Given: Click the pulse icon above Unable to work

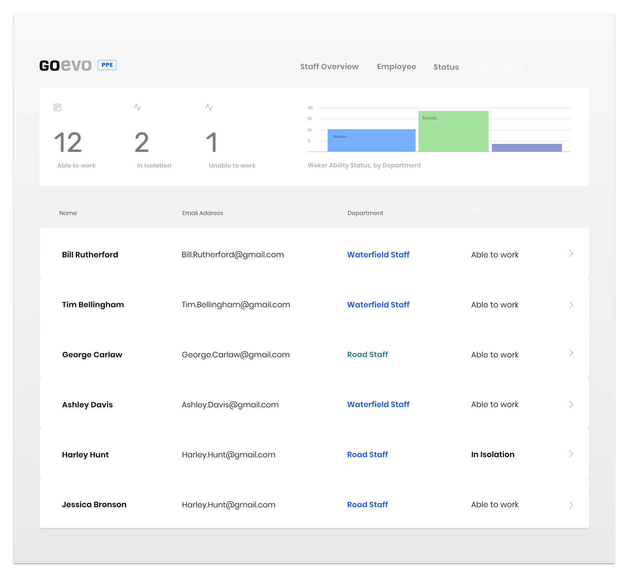Looking at the screenshot, I should 209,107.
